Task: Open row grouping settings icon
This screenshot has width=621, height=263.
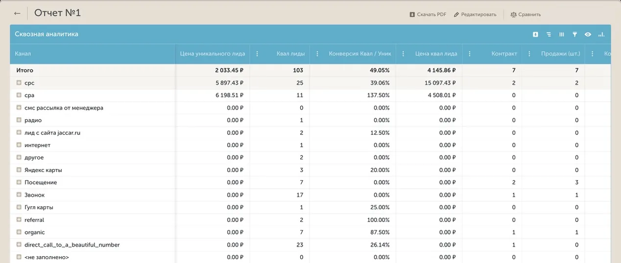Action: pyautogui.click(x=549, y=34)
